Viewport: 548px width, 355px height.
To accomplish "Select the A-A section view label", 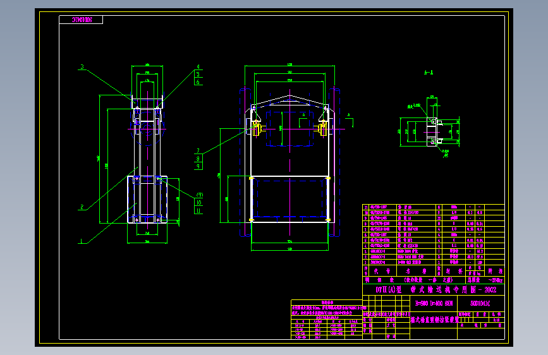I will tap(429, 73).
